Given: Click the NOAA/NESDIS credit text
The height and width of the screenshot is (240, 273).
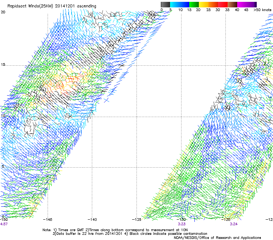Looking at the screenshot, I should point(217,238).
